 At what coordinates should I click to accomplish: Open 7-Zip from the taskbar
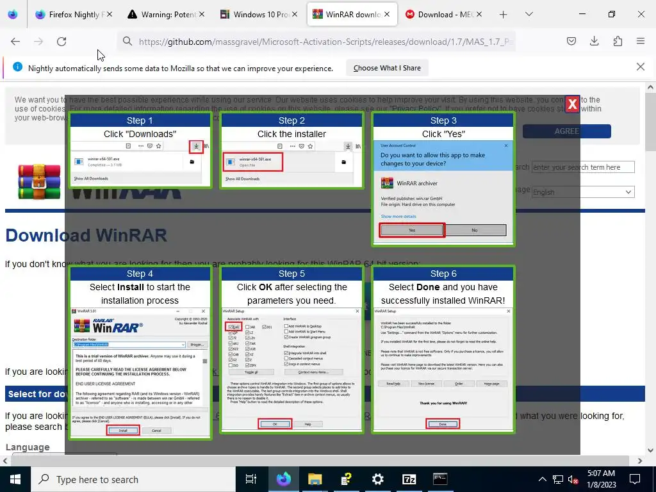pos(409,479)
